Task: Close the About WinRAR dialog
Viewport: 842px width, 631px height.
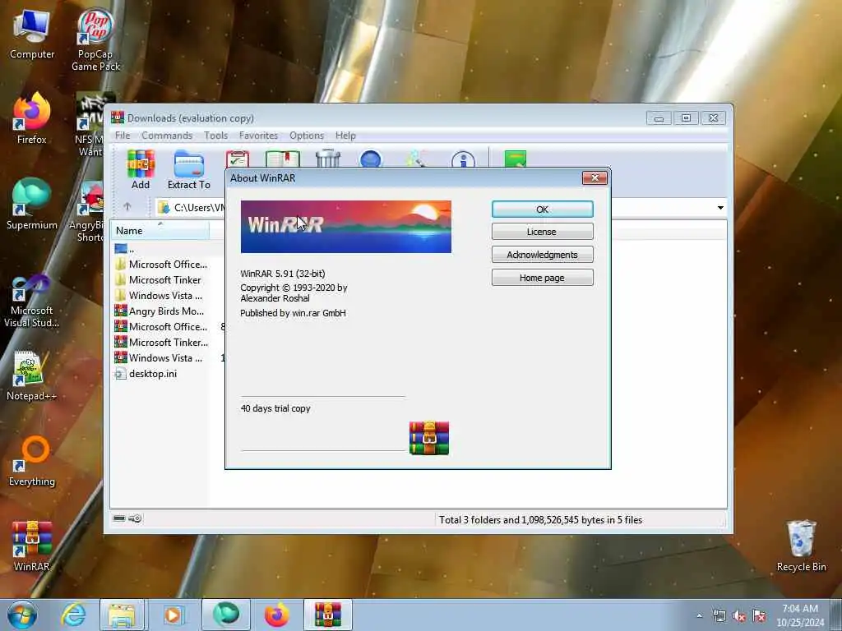Action: click(x=594, y=178)
